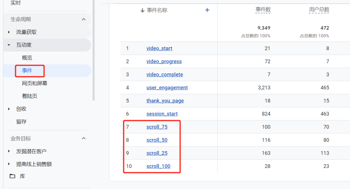Viewport: 350px width, 189px height.
Task: Sort by 事件数 column header
Action: tap(263, 10)
